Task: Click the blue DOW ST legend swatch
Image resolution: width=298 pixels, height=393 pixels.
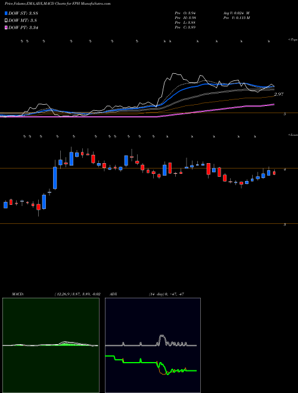Action: click(7, 13)
